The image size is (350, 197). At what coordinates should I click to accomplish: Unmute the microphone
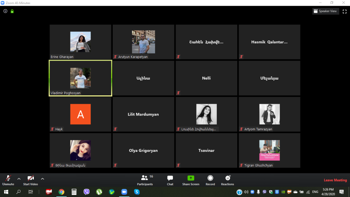coord(8,180)
